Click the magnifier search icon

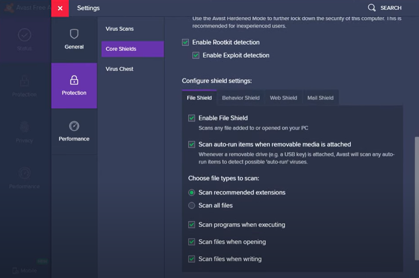point(371,8)
